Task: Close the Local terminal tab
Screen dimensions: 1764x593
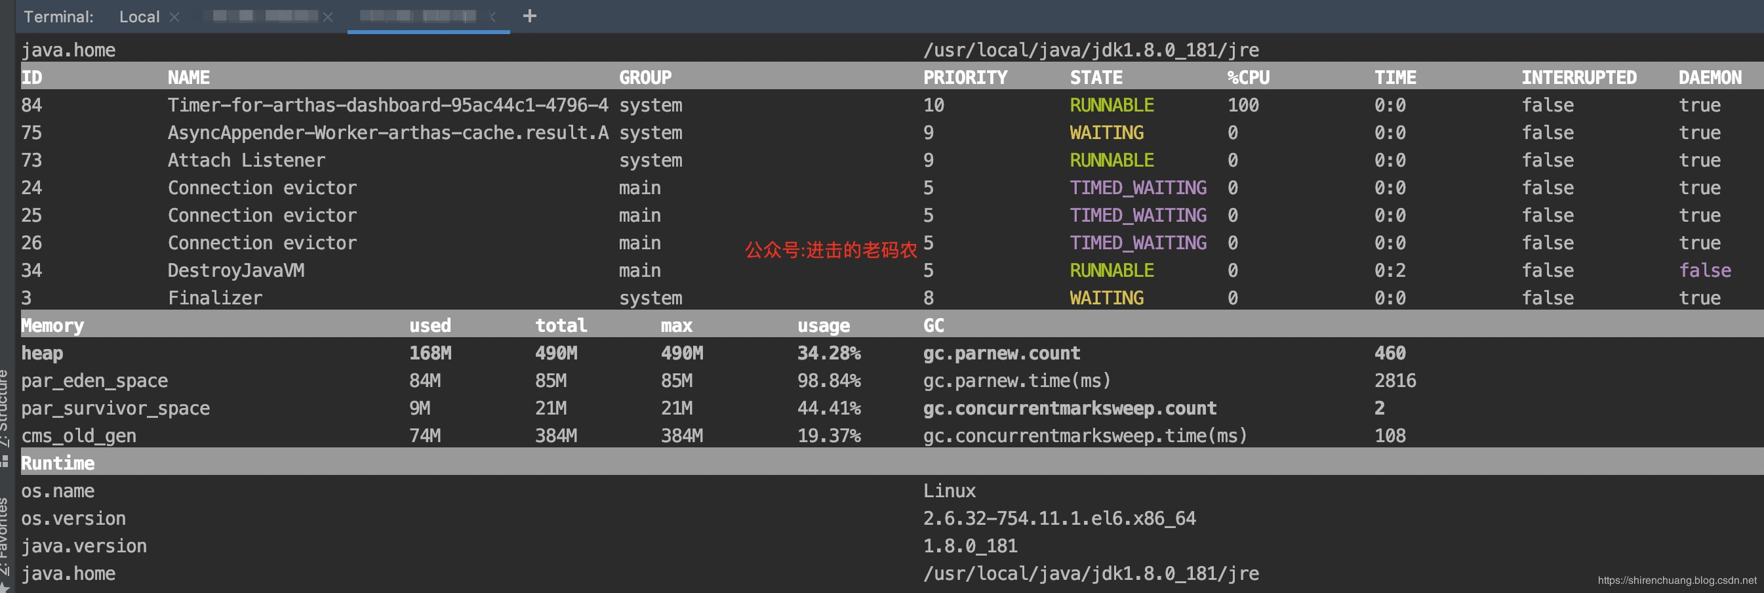Action: (174, 17)
